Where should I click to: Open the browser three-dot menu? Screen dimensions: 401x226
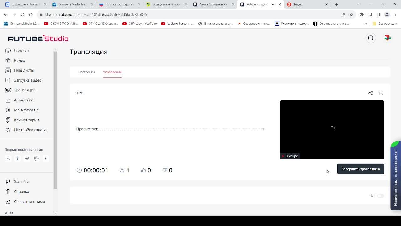395,14
